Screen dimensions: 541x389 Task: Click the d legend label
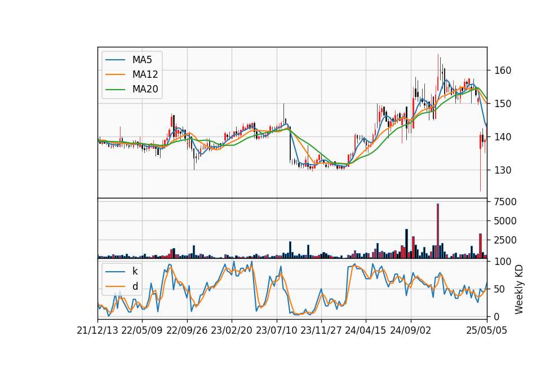[x=135, y=286]
